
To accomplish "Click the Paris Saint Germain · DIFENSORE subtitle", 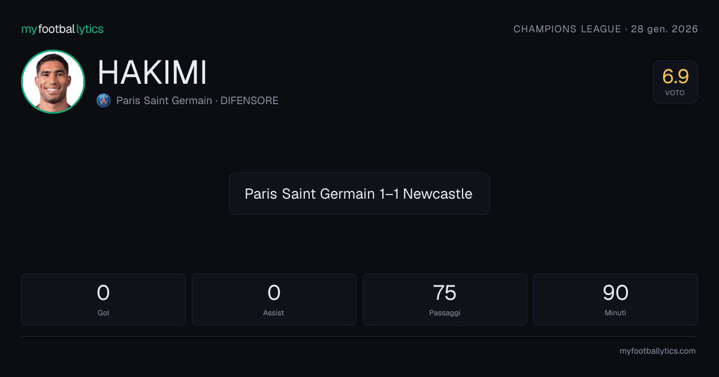I will click(197, 101).
